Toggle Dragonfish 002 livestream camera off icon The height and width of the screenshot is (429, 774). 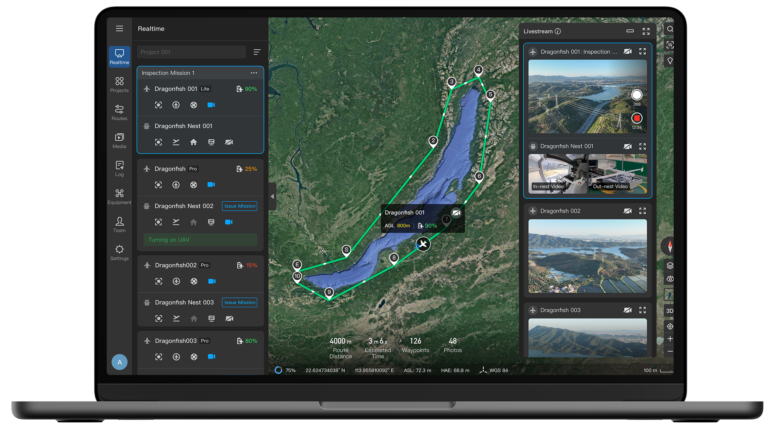point(627,211)
